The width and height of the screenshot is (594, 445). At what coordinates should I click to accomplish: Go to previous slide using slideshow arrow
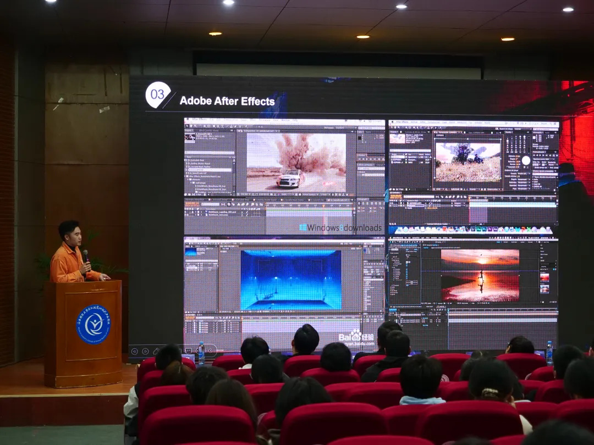(x=135, y=351)
